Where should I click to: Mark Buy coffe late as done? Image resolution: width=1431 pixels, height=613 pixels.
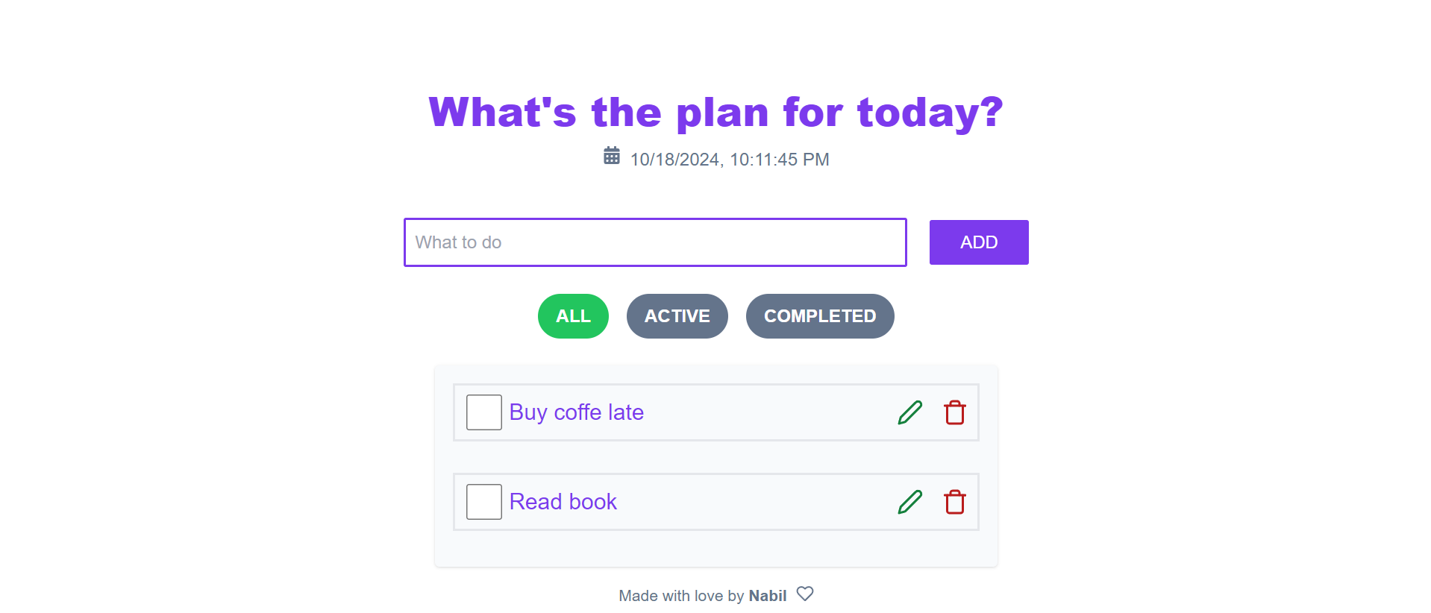click(x=483, y=412)
